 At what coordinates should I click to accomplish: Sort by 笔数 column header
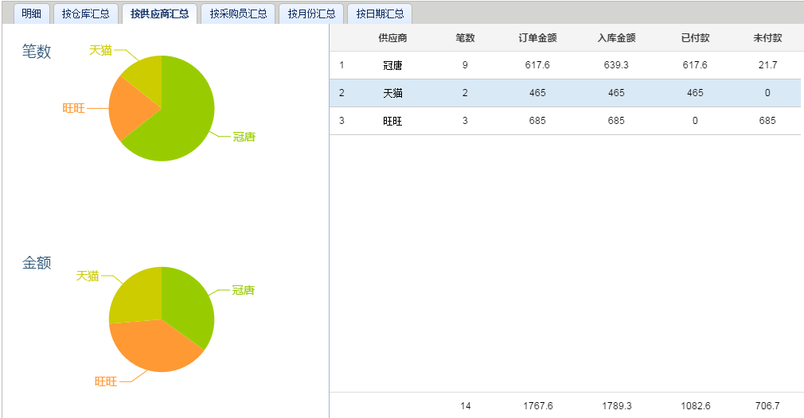465,38
